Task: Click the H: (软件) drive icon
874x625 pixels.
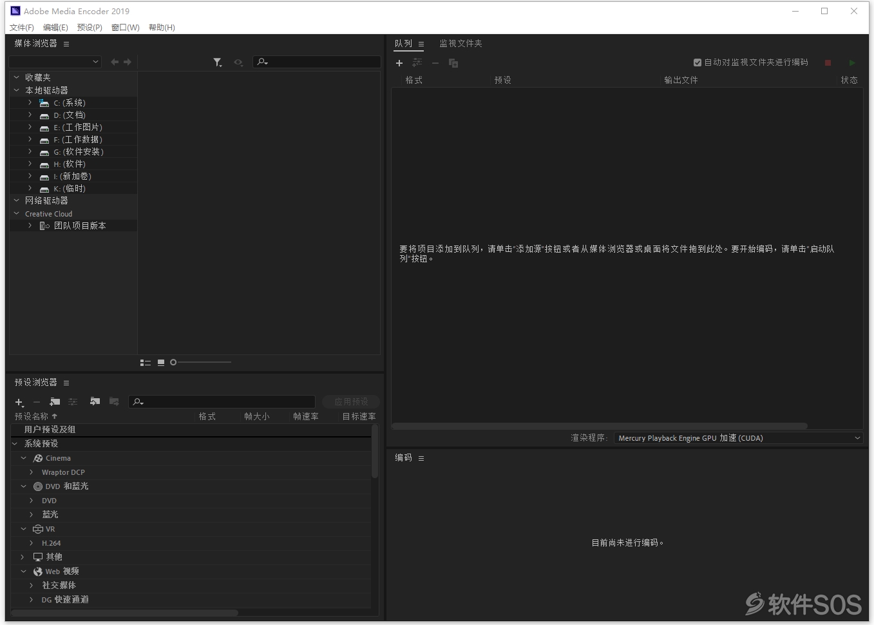Action: 44,164
